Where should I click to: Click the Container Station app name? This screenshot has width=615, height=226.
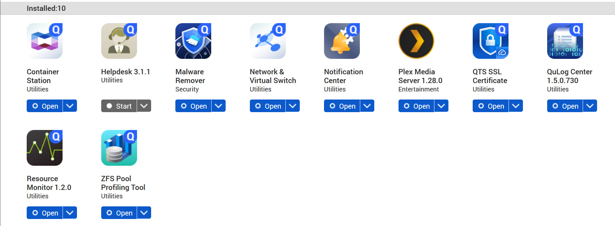[43, 76]
